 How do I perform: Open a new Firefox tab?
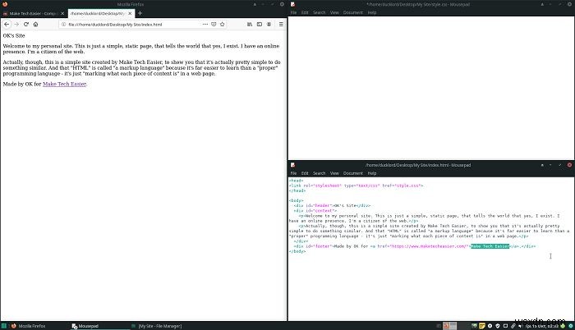point(140,13)
